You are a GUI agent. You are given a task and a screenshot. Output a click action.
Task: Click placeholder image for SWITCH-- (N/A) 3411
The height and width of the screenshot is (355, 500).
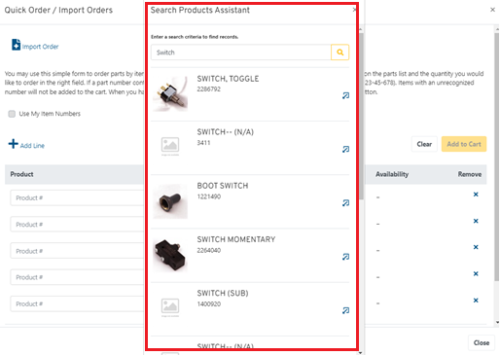170,146
